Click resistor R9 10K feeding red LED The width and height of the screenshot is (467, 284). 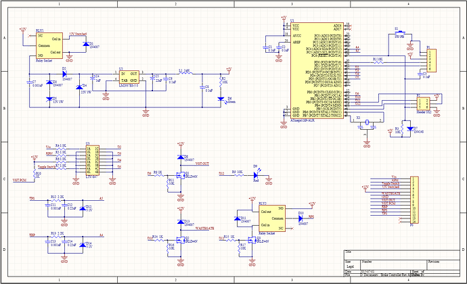pos(238,175)
